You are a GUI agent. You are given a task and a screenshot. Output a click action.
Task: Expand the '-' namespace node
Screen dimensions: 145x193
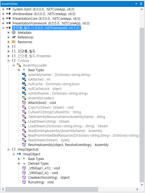(x=8, y=47)
